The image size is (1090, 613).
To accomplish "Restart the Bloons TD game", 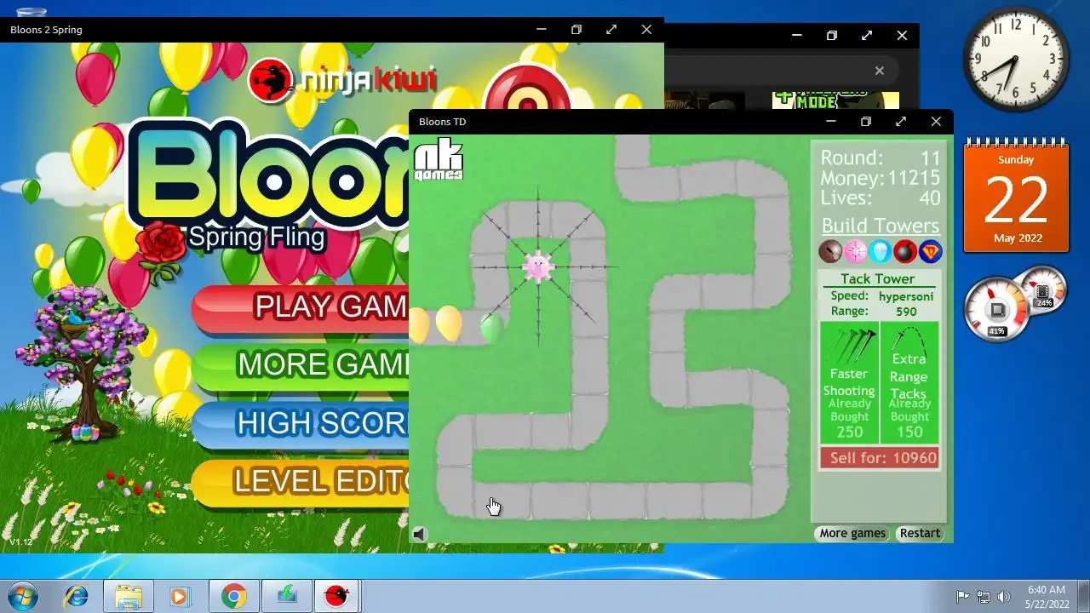I will pos(920,533).
